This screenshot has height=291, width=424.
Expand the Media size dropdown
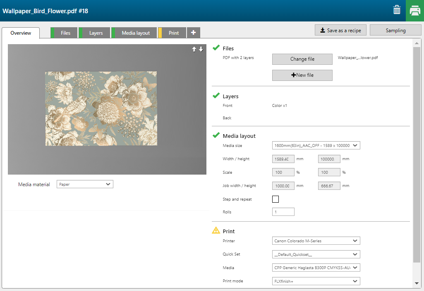pos(316,145)
